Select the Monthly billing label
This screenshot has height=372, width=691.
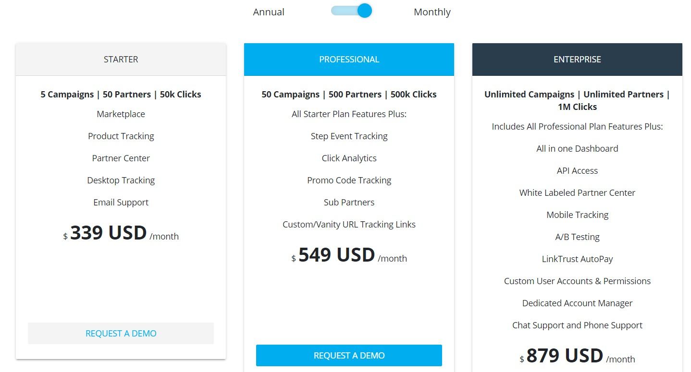pyautogui.click(x=432, y=12)
